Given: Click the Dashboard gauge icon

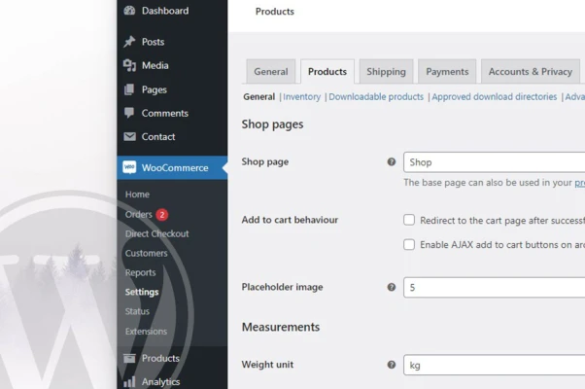Looking at the screenshot, I should 129,11.
